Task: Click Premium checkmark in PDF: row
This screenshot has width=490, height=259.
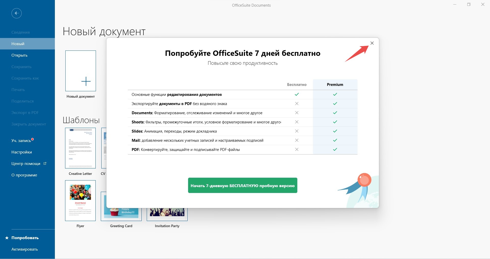Action: click(335, 149)
